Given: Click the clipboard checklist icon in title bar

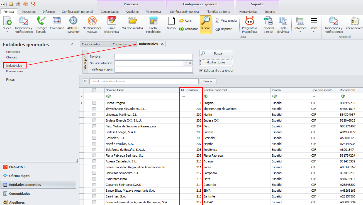Looking at the screenshot, I should click(18, 4).
